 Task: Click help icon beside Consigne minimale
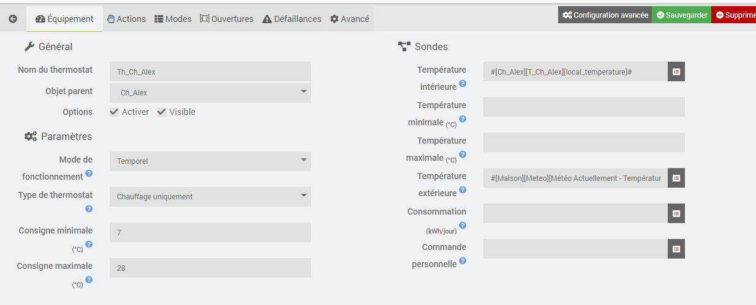click(89, 244)
